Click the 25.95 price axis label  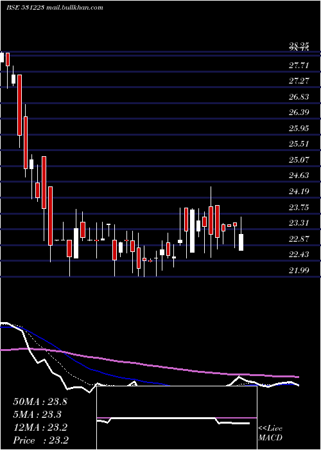(x=299, y=128)
